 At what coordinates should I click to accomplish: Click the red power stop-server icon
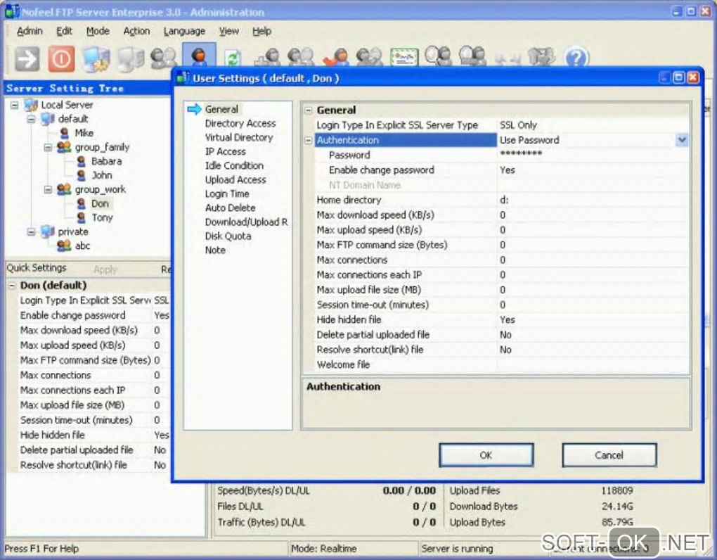tap(61, 58)
